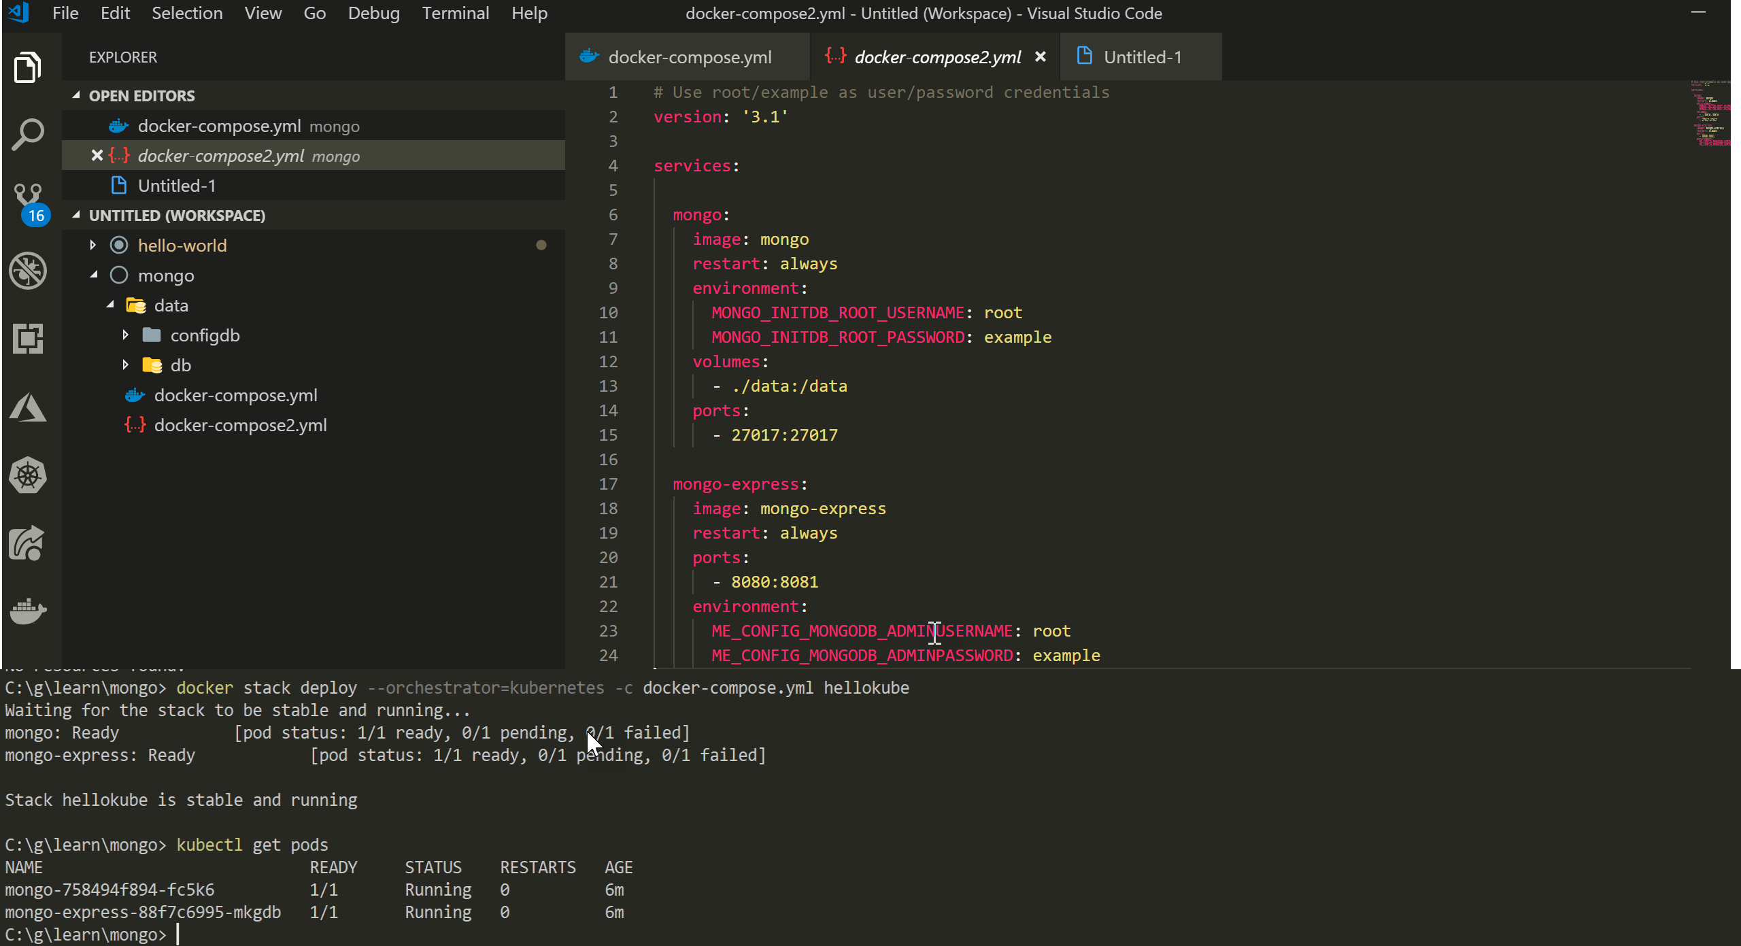
Task: Open the Azure extension panel
Action: [x=28, y=407]
